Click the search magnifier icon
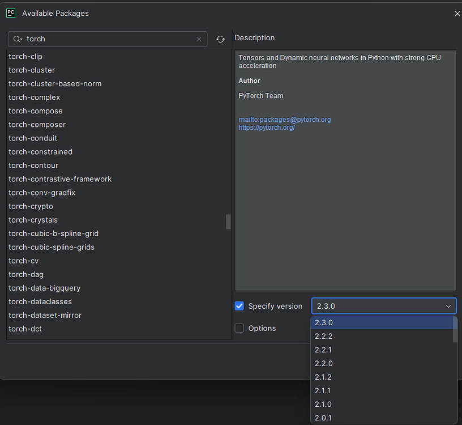462x425 pixels. point(18,39)
